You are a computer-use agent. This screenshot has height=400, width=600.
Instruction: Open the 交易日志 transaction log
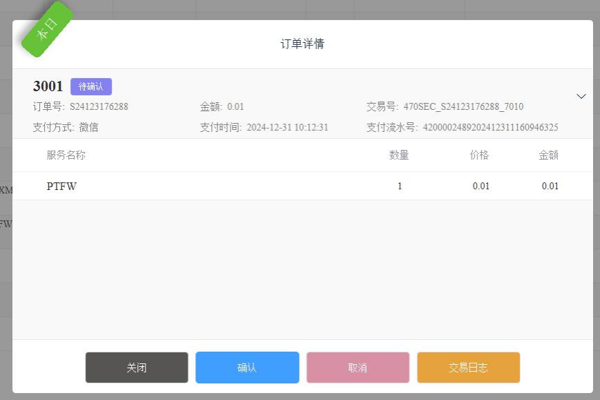[468, 368]
